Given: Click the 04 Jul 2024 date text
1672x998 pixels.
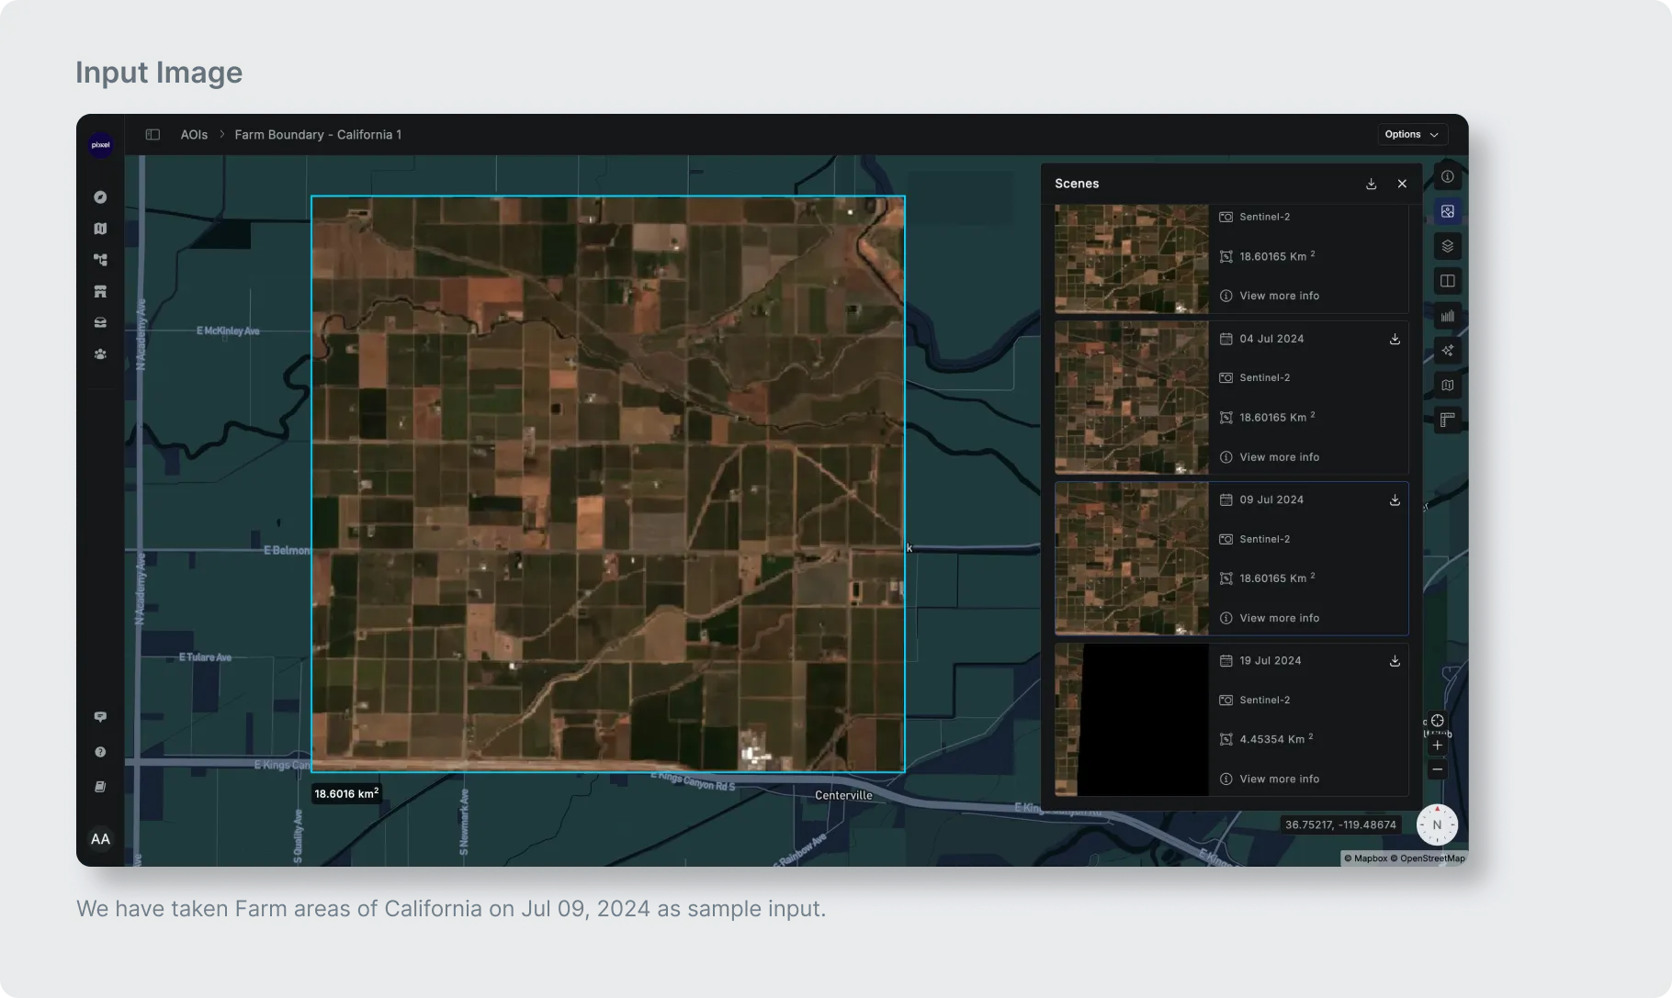Looking at the screenshot, I should pos(1271,339).
